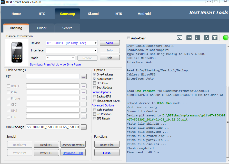Click the Write EFS button
Viewport: 229px width, 164px height.
[x=46, y=153]
